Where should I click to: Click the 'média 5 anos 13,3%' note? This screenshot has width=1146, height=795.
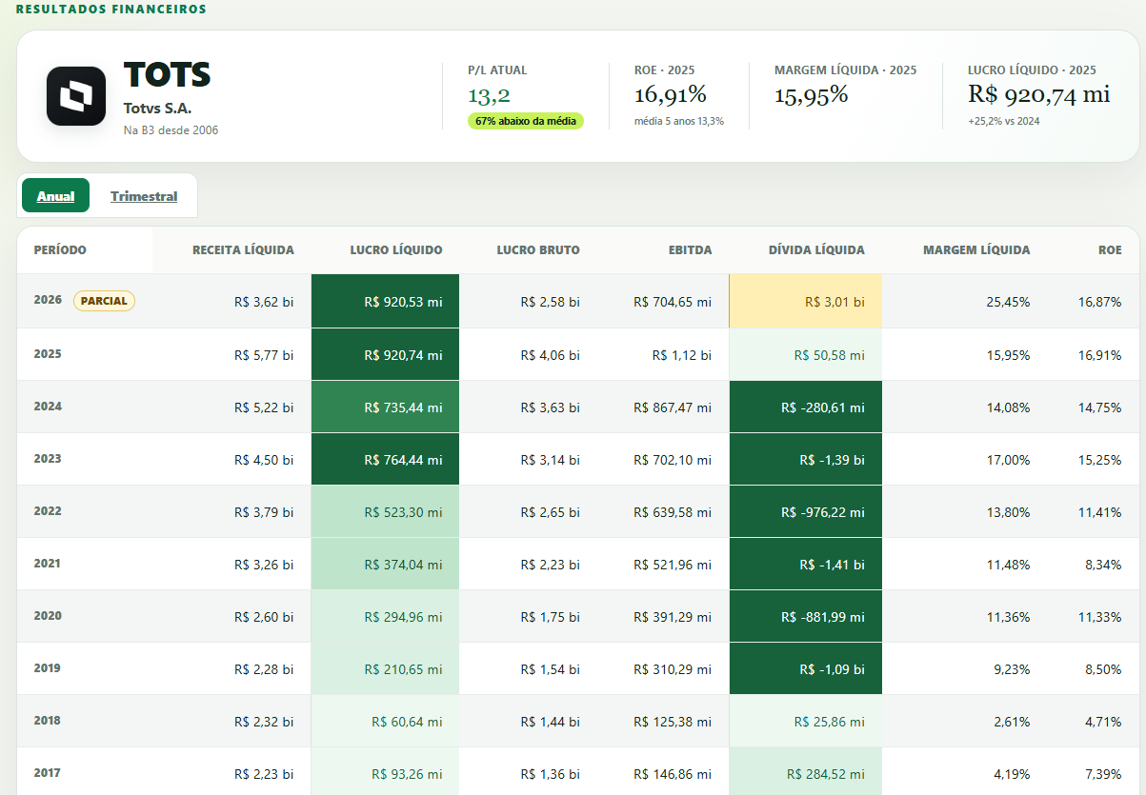tap(679, 121)
